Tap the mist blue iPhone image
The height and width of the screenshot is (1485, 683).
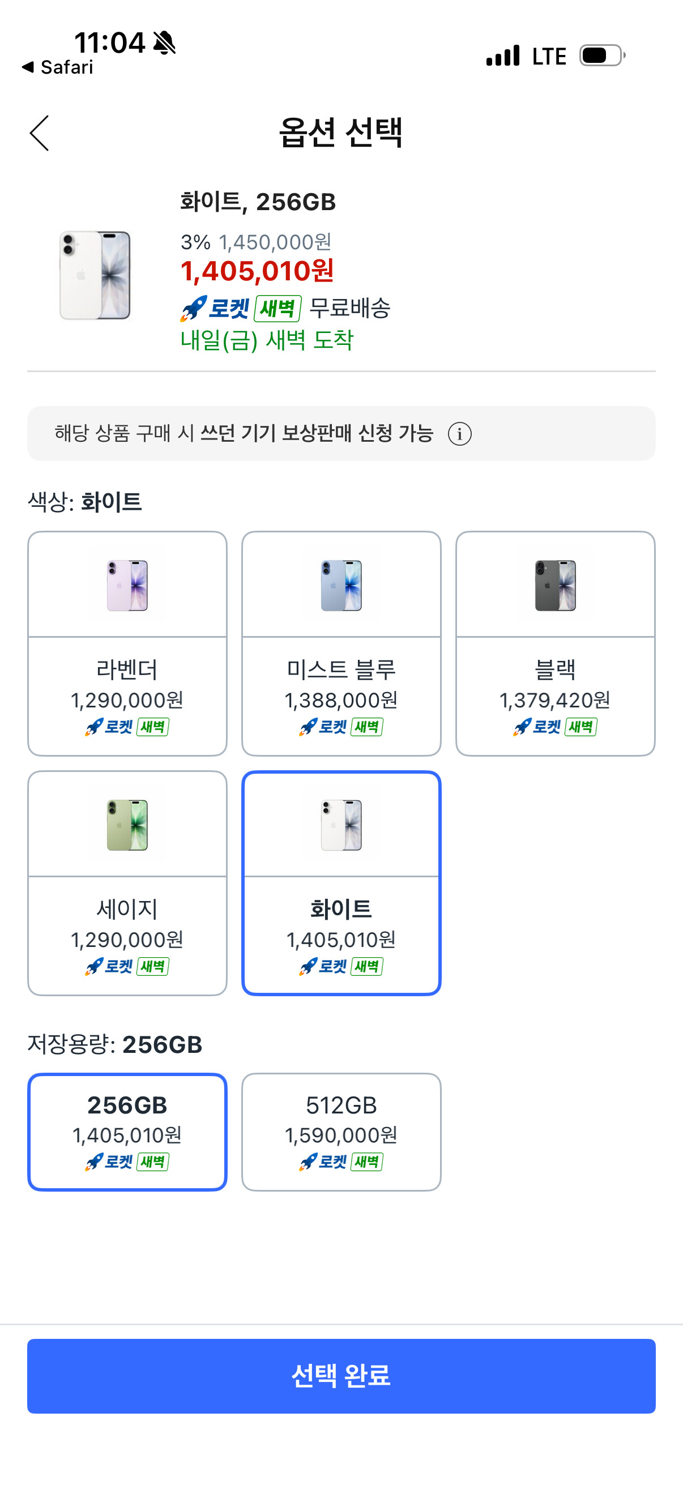[x=341, y=585]
